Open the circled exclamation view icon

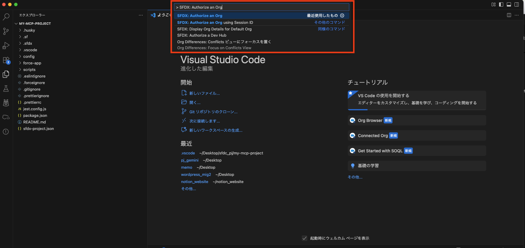click(x=6, y=132)
